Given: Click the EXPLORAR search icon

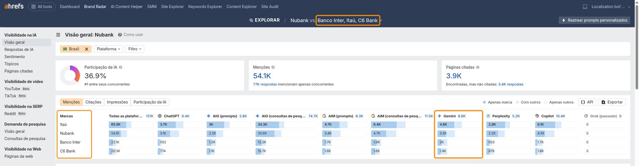Looking at the screenshot, I should pyautogui.click(x=251, y=20).
